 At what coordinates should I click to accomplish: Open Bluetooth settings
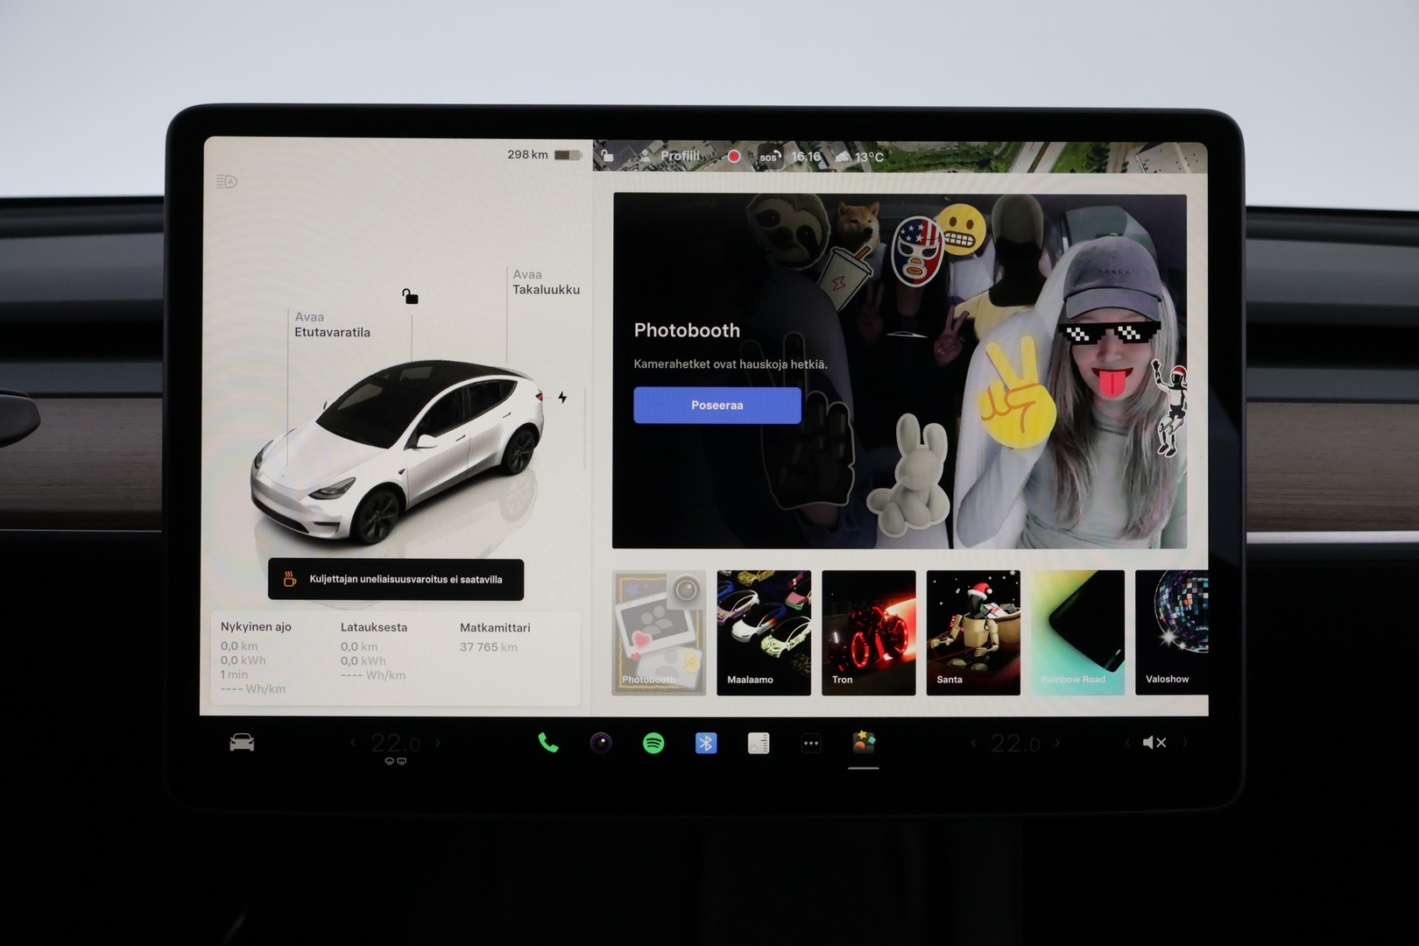click(706, 744)
